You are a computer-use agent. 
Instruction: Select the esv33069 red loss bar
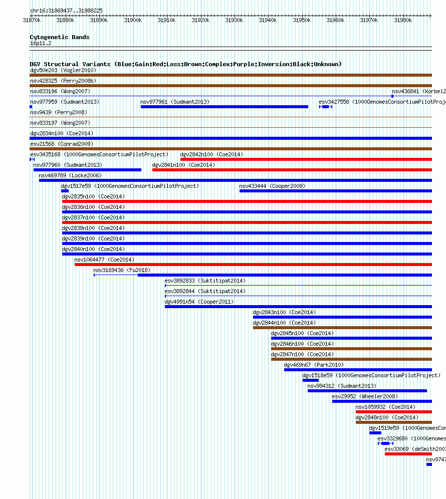408,454
